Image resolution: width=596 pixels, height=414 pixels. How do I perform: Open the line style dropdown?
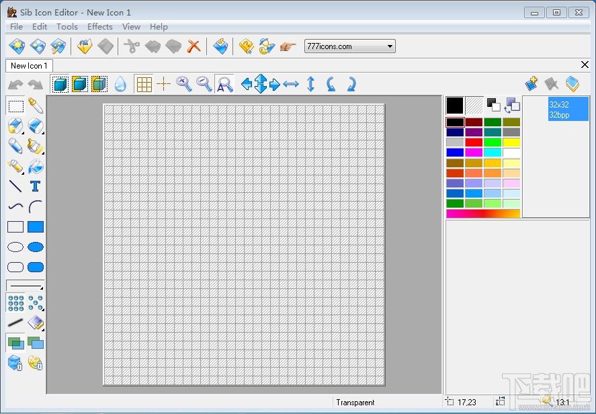point(25,285)
